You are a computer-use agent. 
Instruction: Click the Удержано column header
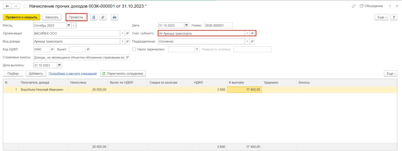[279, 82]
